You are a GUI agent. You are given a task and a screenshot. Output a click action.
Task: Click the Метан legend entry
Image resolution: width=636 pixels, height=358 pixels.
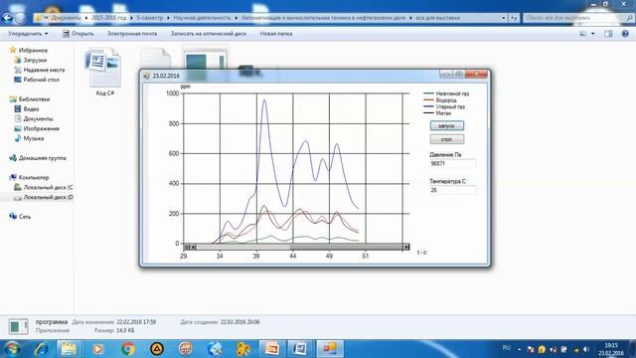pyautogui.click(x=437, y=113)
